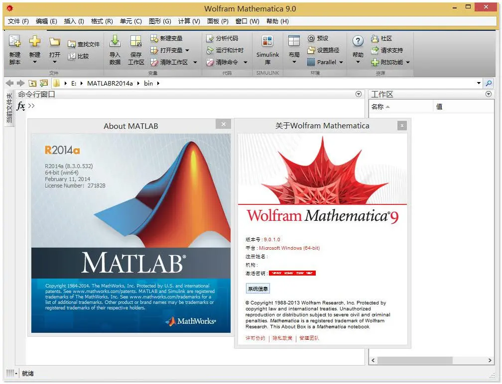This screenshot has width=502, height=384.
Task: Click the 当前文件夹 vertical side tab
Action: 9,108
